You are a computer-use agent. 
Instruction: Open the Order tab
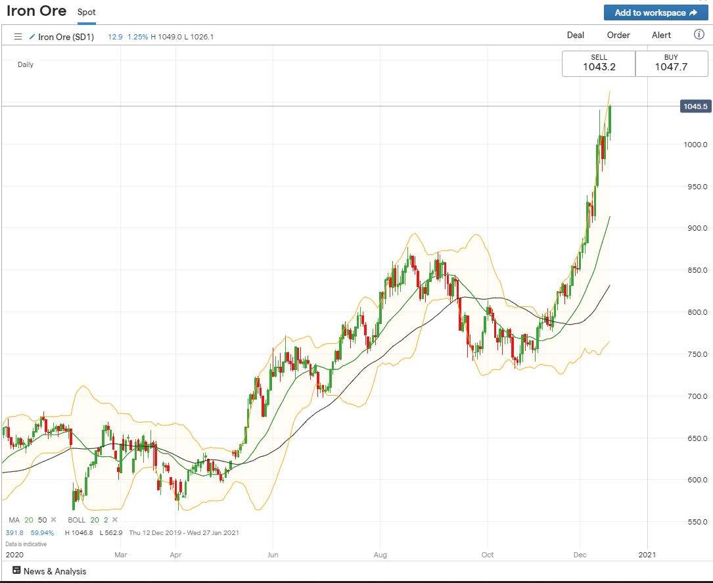click(x=618, y=35)
